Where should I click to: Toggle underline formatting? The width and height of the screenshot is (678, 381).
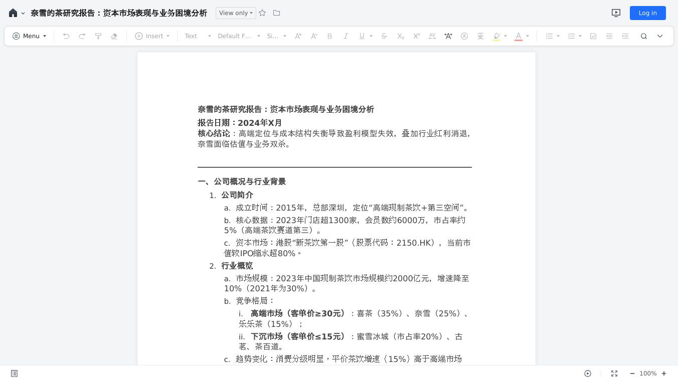tap(362, 36)
